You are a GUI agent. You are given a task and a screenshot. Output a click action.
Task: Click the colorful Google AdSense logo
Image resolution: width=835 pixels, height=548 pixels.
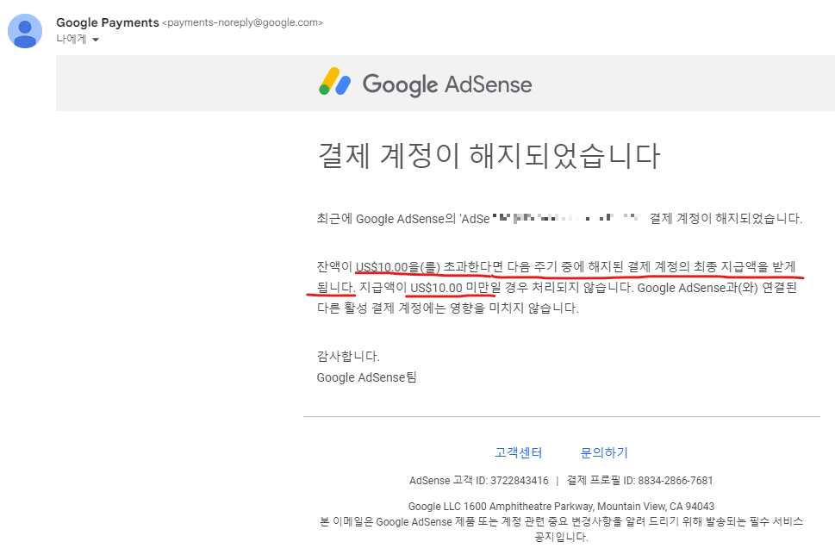click(336, 84)
